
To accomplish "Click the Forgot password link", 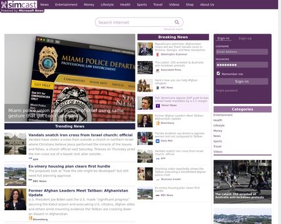I will click(226, 91).
